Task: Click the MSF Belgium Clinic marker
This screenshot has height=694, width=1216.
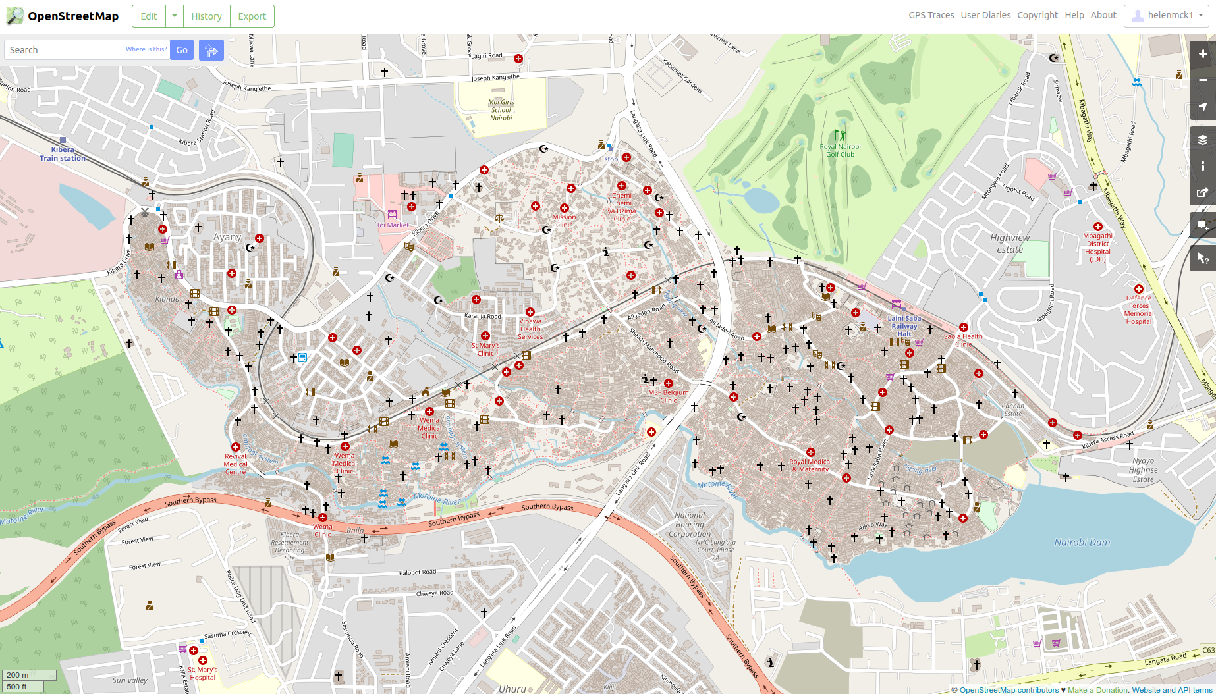Action: pyautogui.click(x=669, y=383)
